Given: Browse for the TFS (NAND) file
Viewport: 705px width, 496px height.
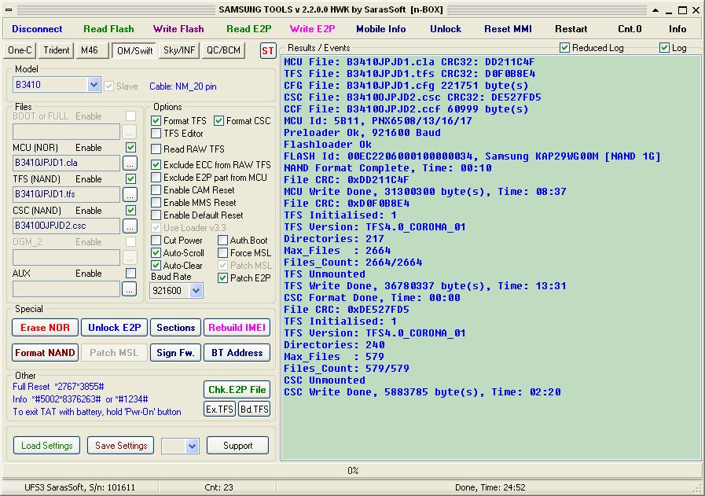Looking at the screenshot, I should (x=130, y=195).
